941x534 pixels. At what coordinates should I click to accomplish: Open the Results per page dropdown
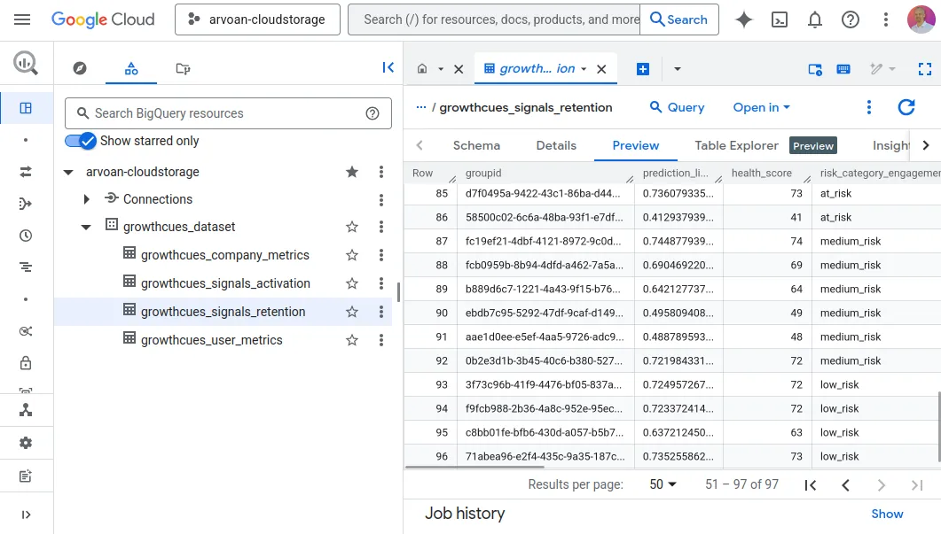[x=662, y=484]
